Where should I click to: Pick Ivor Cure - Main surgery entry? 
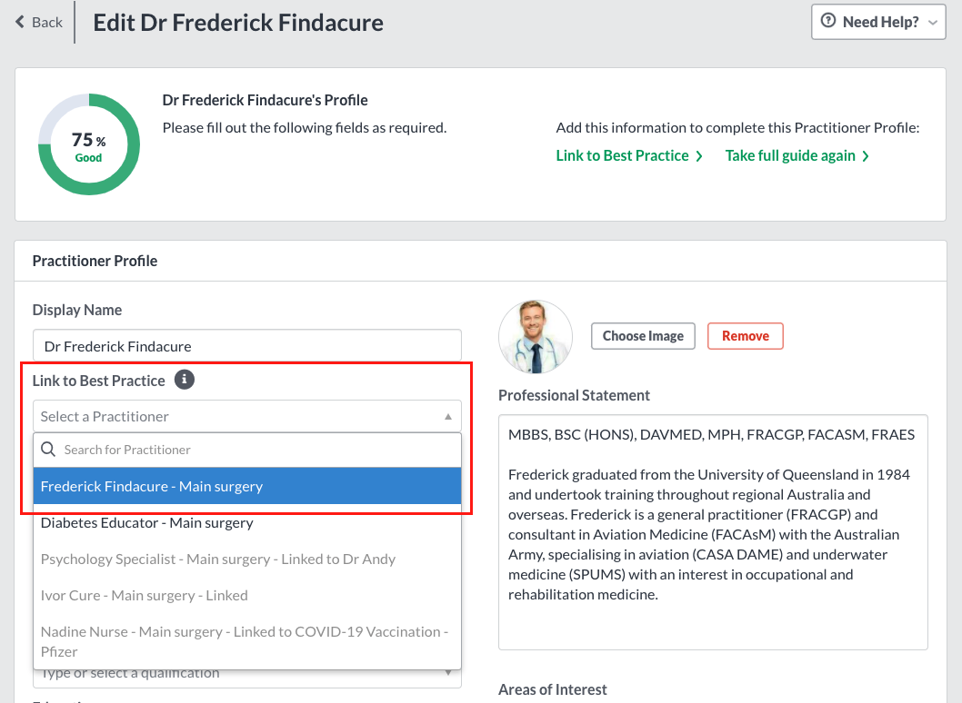[247, 595]
